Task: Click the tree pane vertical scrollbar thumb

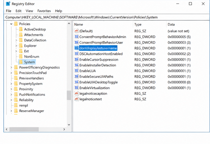Action: (x=69, y=95)
